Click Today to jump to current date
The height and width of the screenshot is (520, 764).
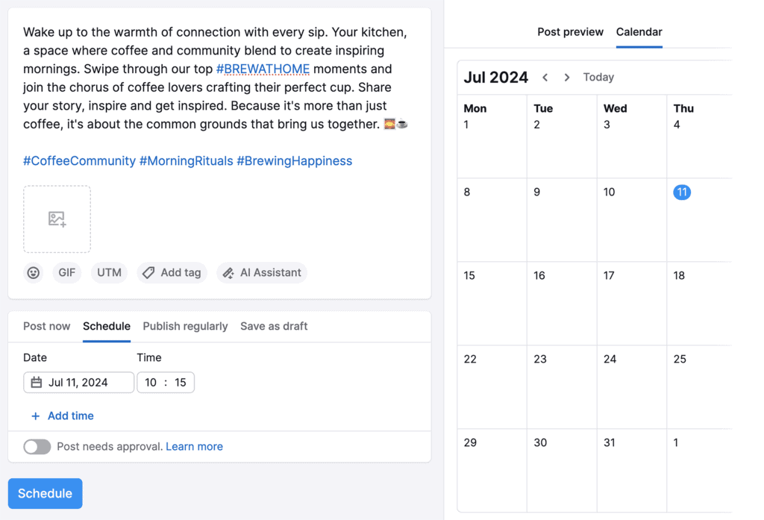598,77
